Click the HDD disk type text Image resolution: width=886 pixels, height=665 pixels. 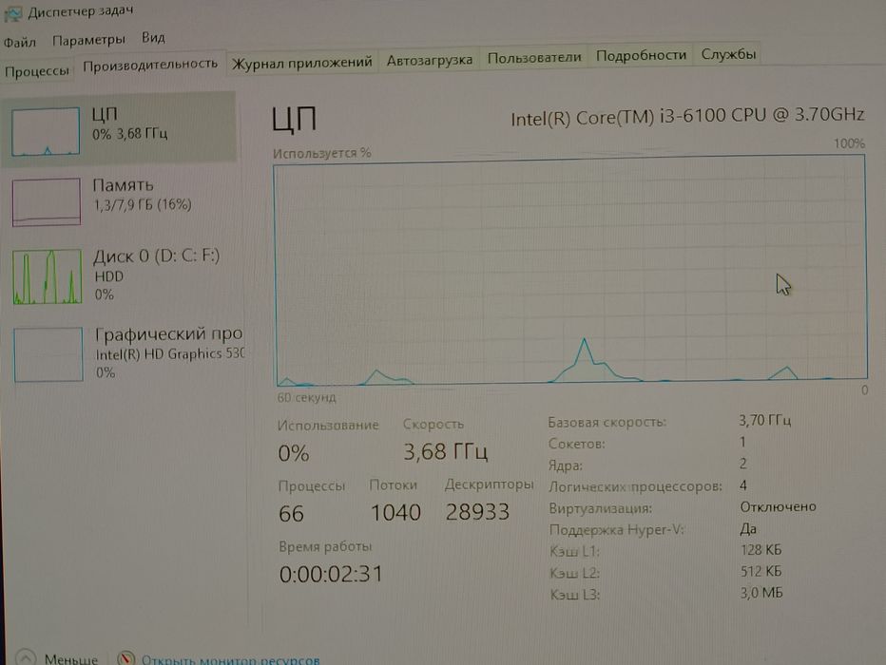pos(109,276)
